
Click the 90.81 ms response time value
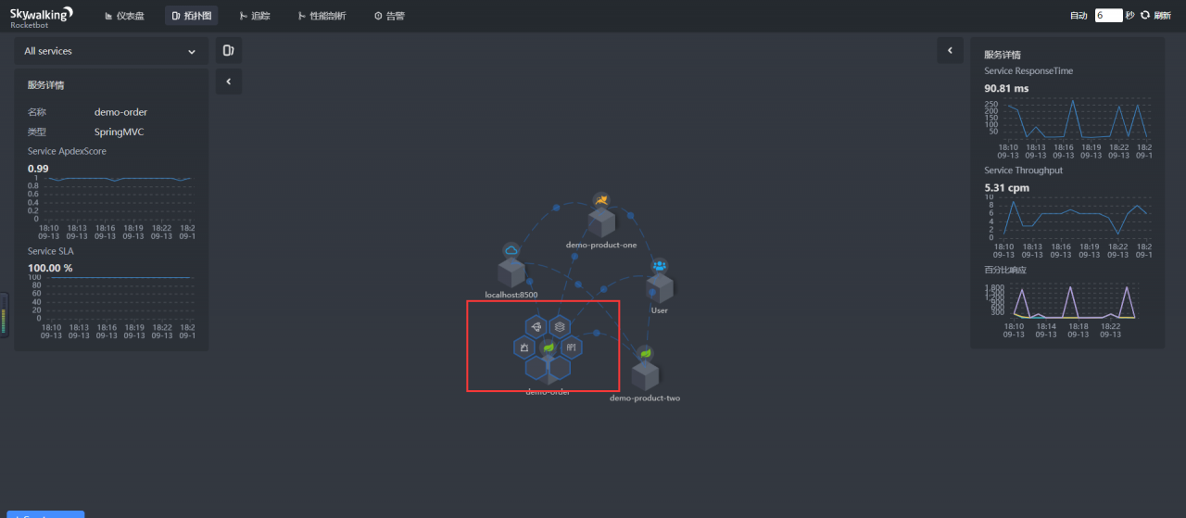coord(1006,89)
